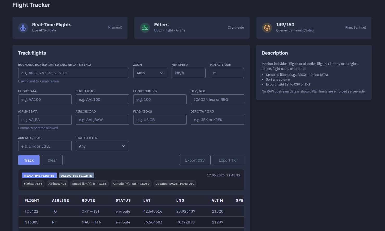This screenshot has width=385, height=231.
Task: Sort table by LNG column header
Action: [180, 200]
